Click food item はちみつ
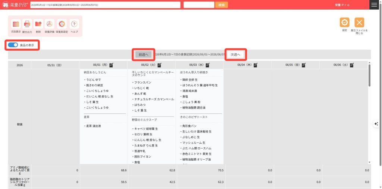This screenshot has width=382, height=189. [x=139, y=105]
